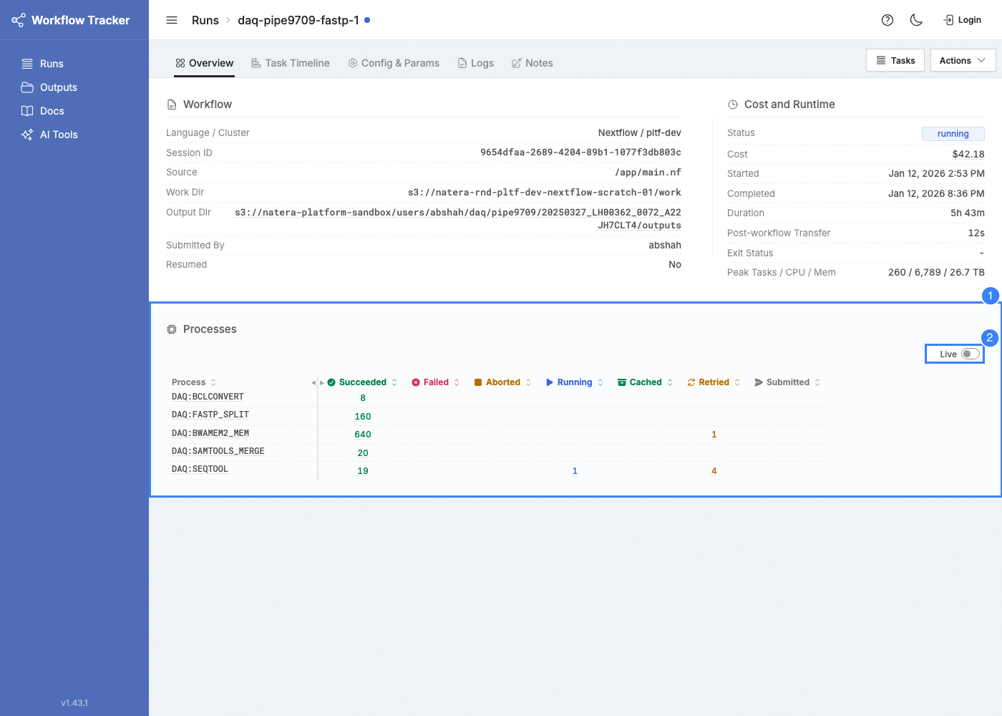Click the Output Dir s3 path
The image size is (1002, 716).
458,219
